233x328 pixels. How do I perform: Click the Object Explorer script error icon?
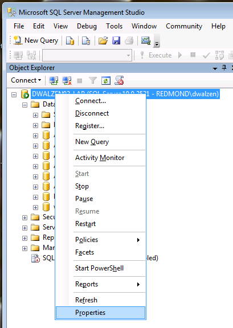pos(119,80)
